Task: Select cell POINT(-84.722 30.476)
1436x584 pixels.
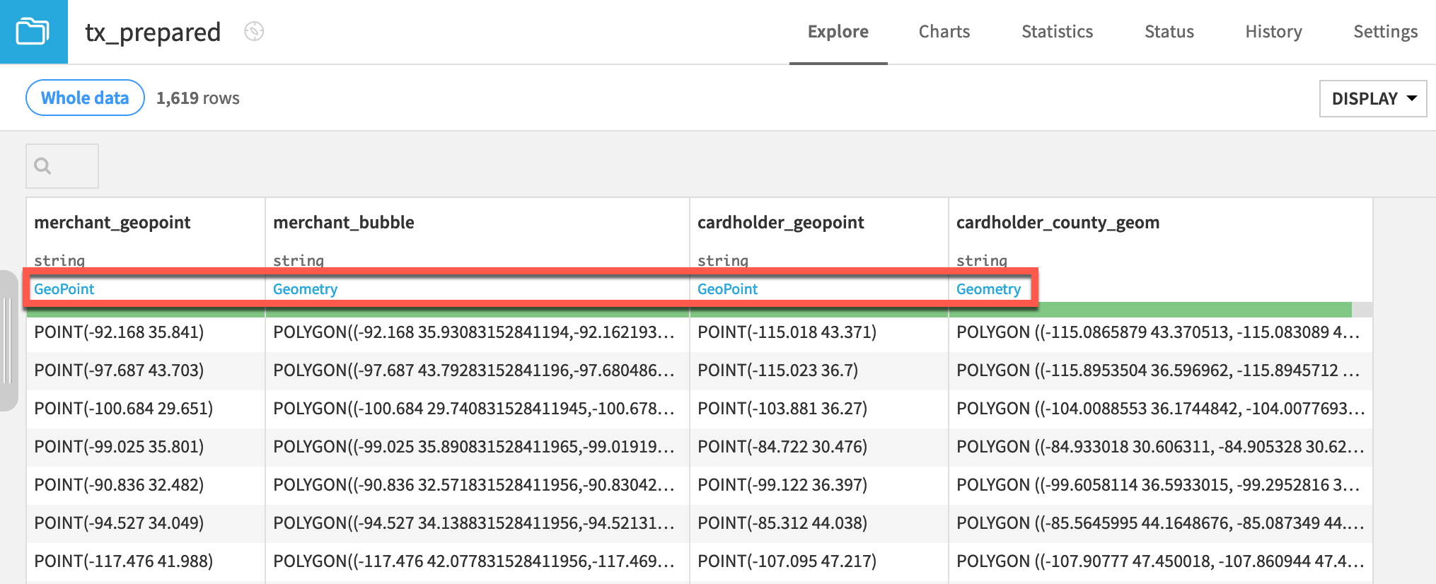Action: coord(819,447)
